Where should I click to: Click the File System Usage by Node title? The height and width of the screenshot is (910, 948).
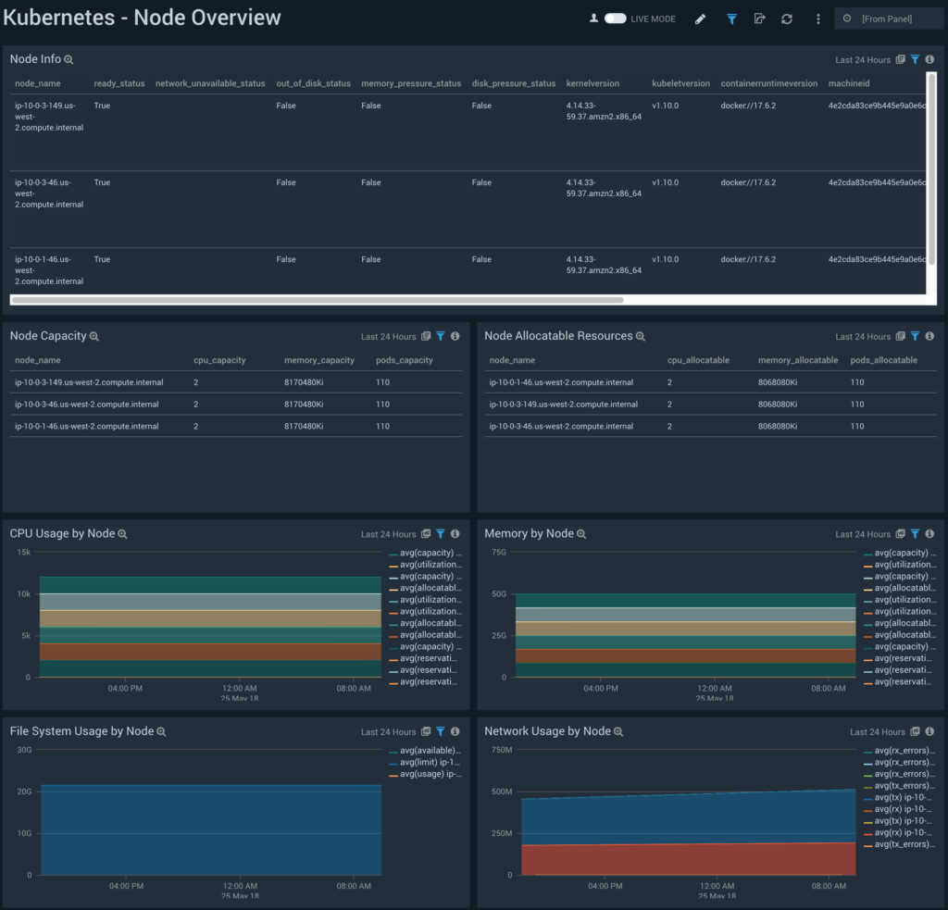81,731
